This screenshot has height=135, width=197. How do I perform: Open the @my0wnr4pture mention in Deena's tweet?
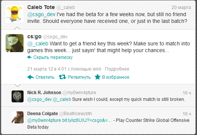44,120
